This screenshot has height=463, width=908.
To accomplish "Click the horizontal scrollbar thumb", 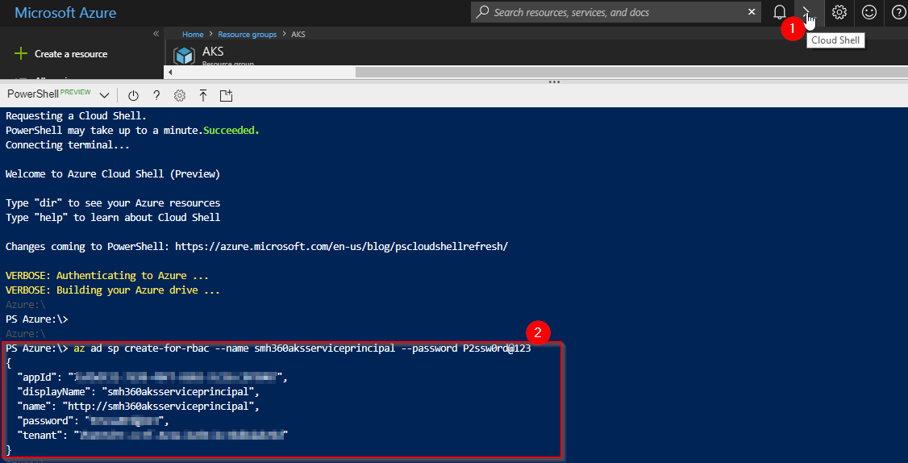I will [631, 72].
